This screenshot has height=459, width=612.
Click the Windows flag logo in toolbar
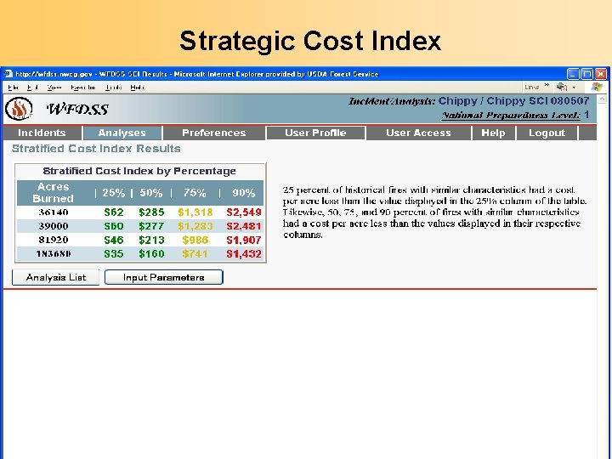click(x=597, y=87)
